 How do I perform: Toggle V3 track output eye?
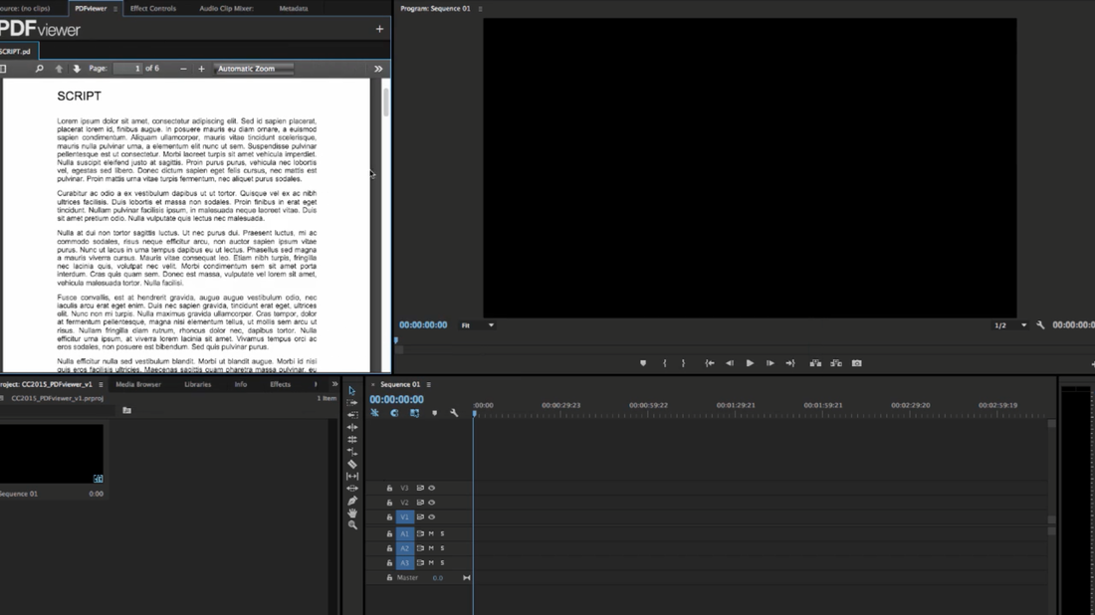coord(432,488)
